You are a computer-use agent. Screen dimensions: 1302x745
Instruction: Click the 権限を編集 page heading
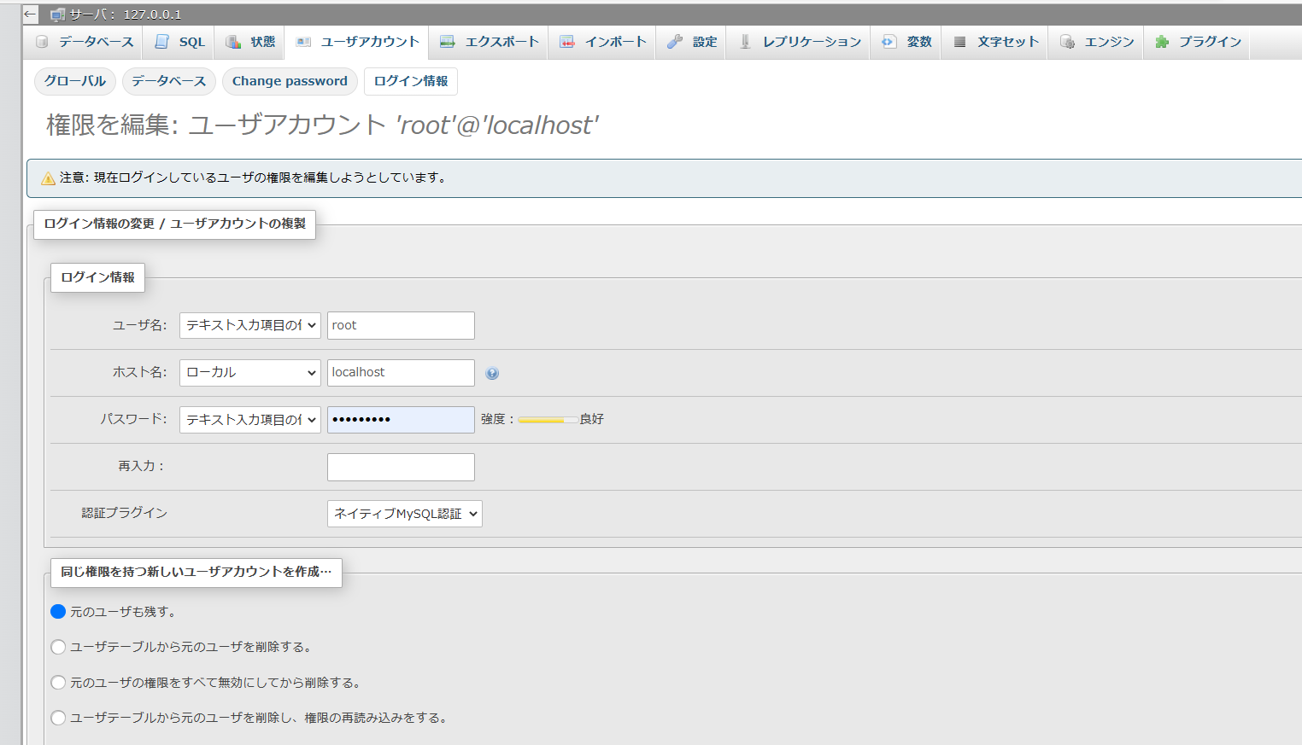click(322, 125)
